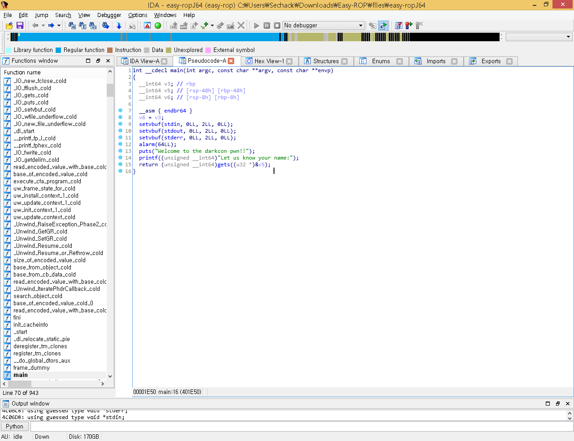The height and width of the screenshot is (441, 574).
Task: Open the forward-arrow history dropdown
Action: click(x=59, y=26)
